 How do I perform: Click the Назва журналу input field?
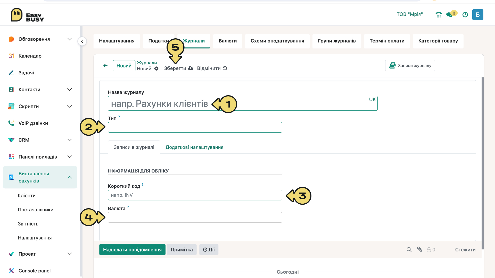tap(243, 103)
